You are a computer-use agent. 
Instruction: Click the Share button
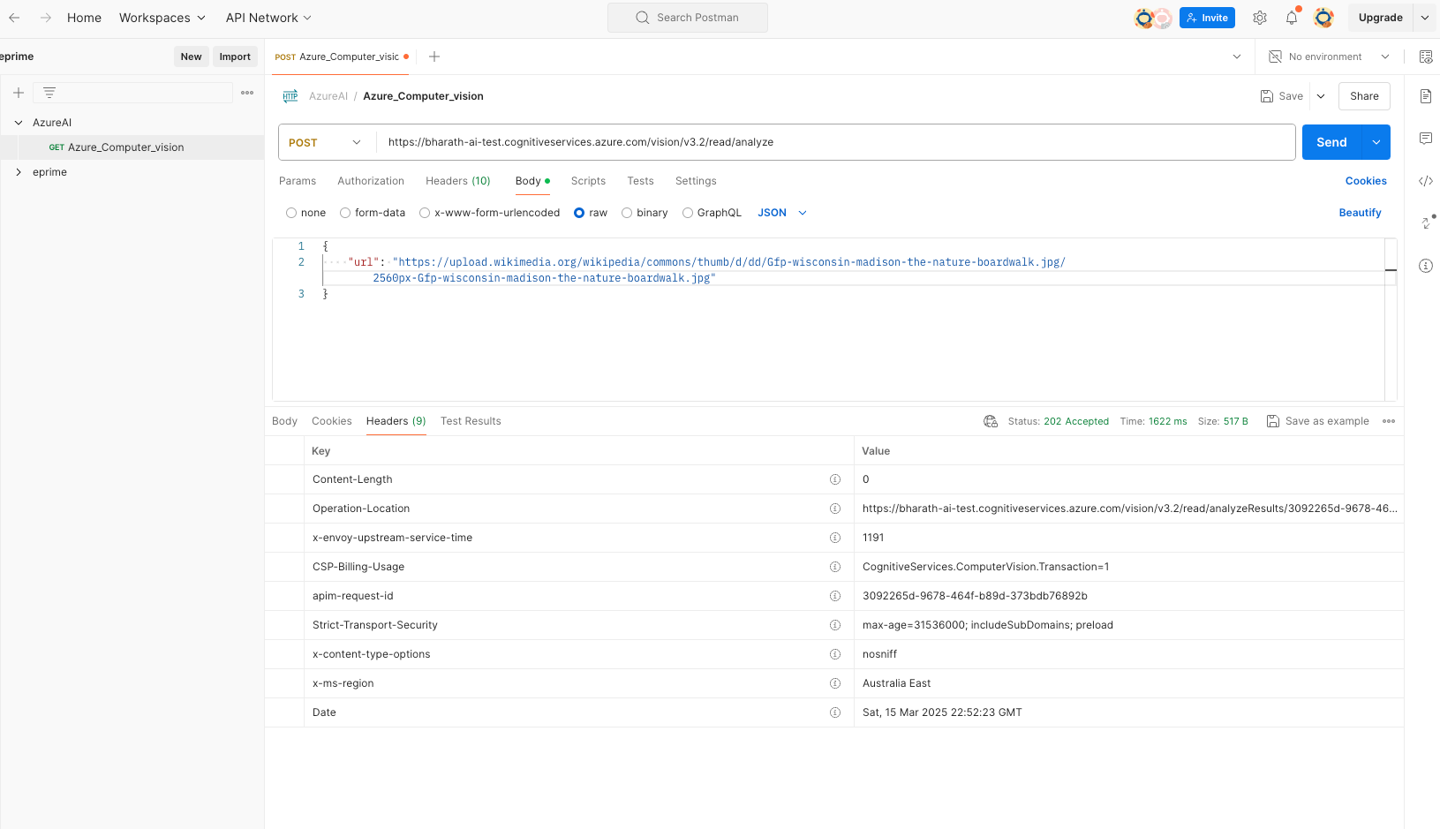click(x=1364, y=96)
